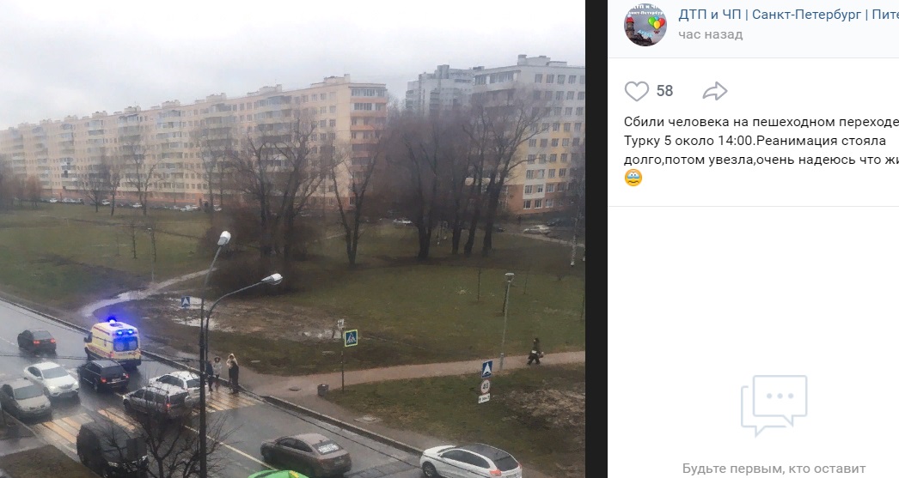Click the pedestrian walking along the footpath
Viewport: 899px width, 478px height.
(x=535, y=351)
